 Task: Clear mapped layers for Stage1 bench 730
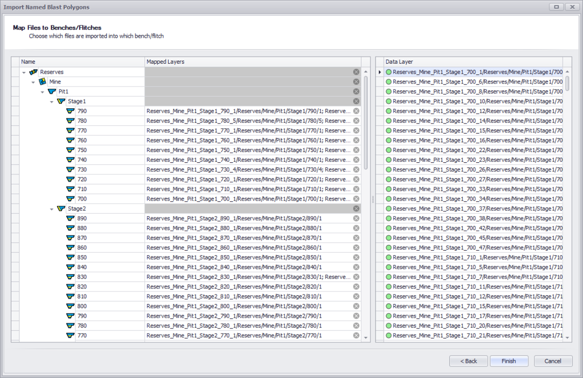356,170
